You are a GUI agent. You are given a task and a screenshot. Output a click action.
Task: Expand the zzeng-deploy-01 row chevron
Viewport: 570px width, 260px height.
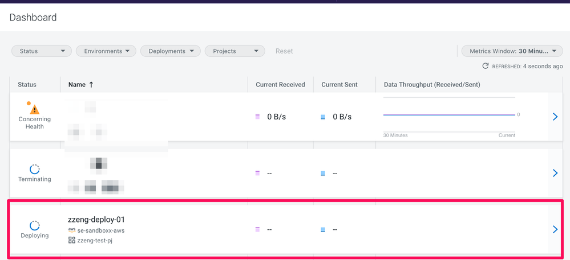pyautogui.click(x=555, y=229)
